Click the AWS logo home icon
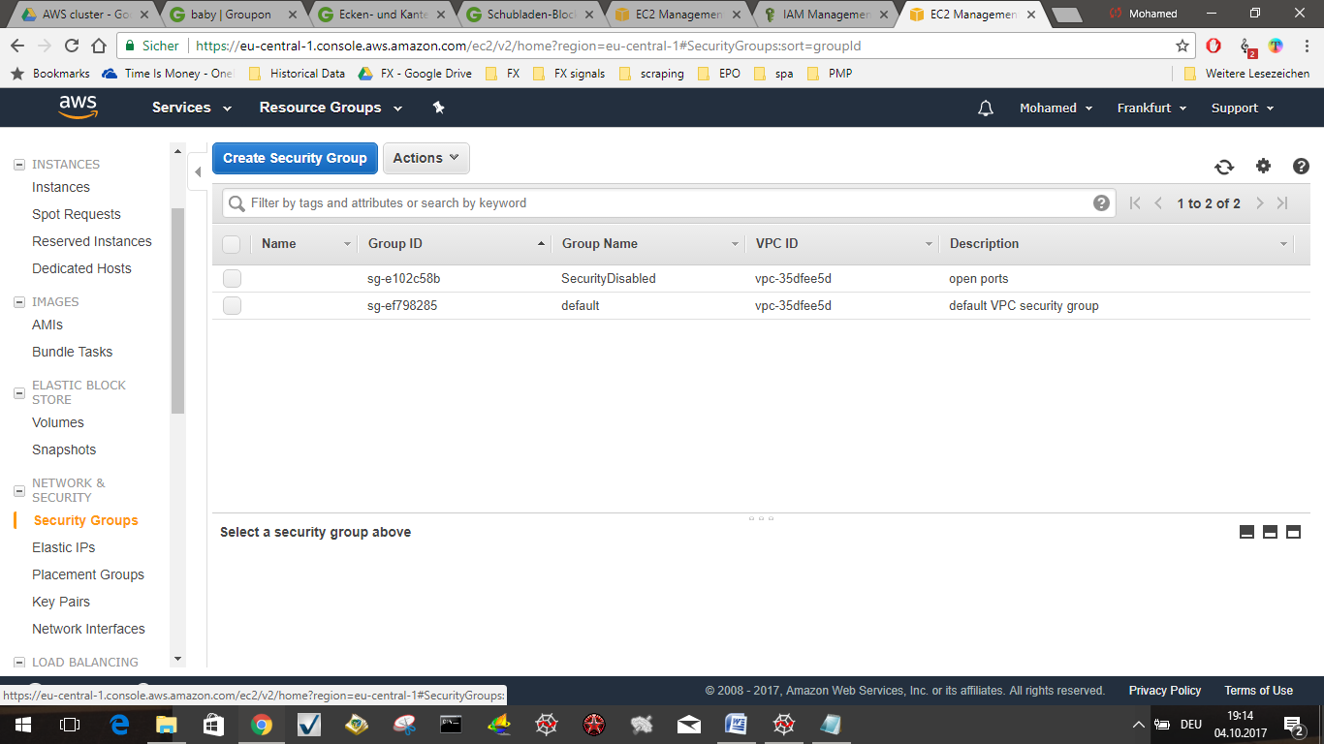1324x744 pixels. pos(78,108)
